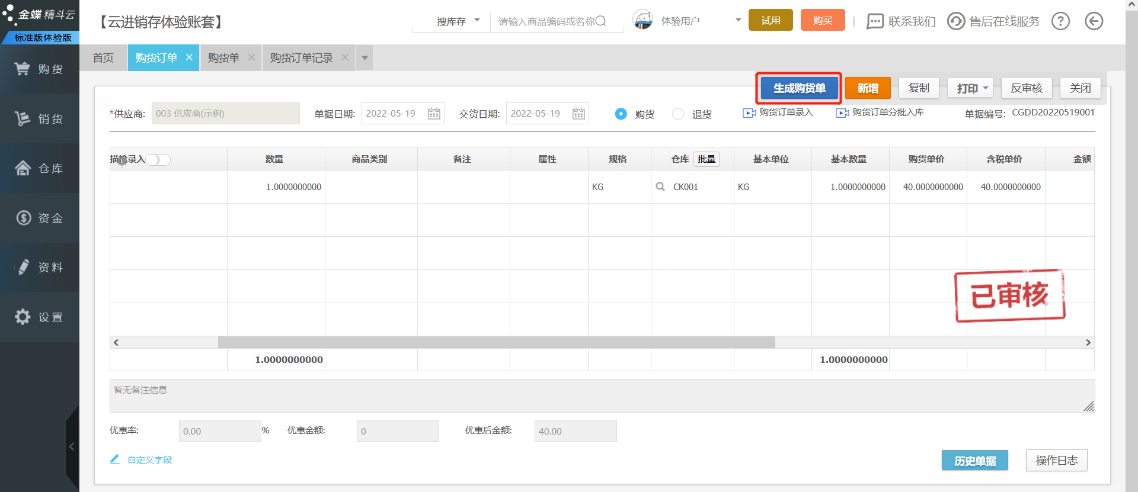Open the 购货 purchasing module in sidebar
Screen dimensions: 1138x492
(39, 69)
